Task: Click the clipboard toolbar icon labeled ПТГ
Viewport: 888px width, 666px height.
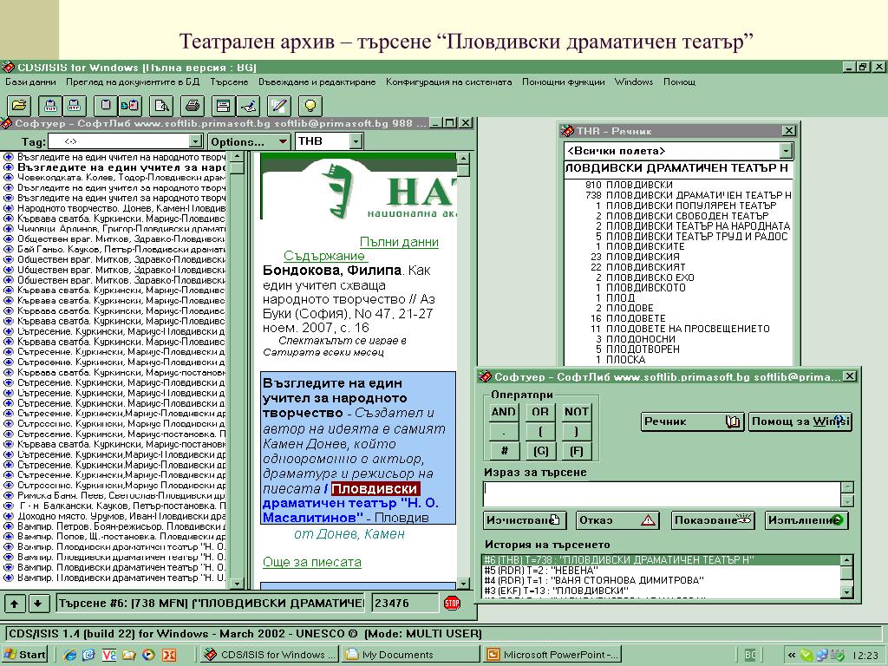Action: pyautogui.click(x=75, y=105)
